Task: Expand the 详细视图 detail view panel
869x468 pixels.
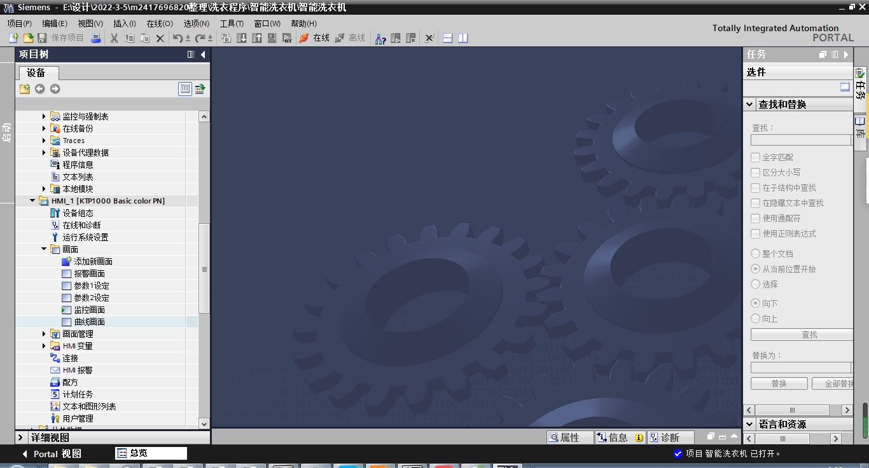Action: (21, 437)
